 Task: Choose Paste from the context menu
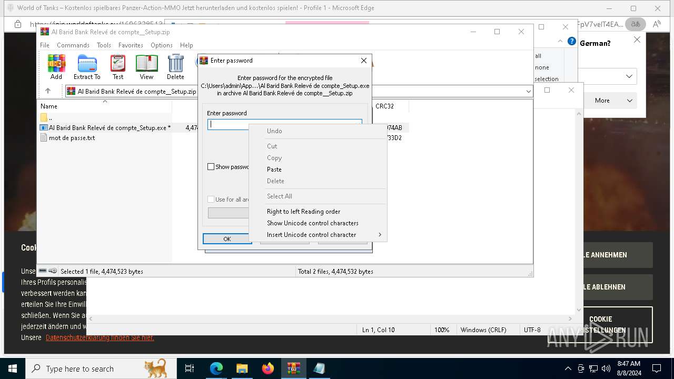(x=318, y=169)
